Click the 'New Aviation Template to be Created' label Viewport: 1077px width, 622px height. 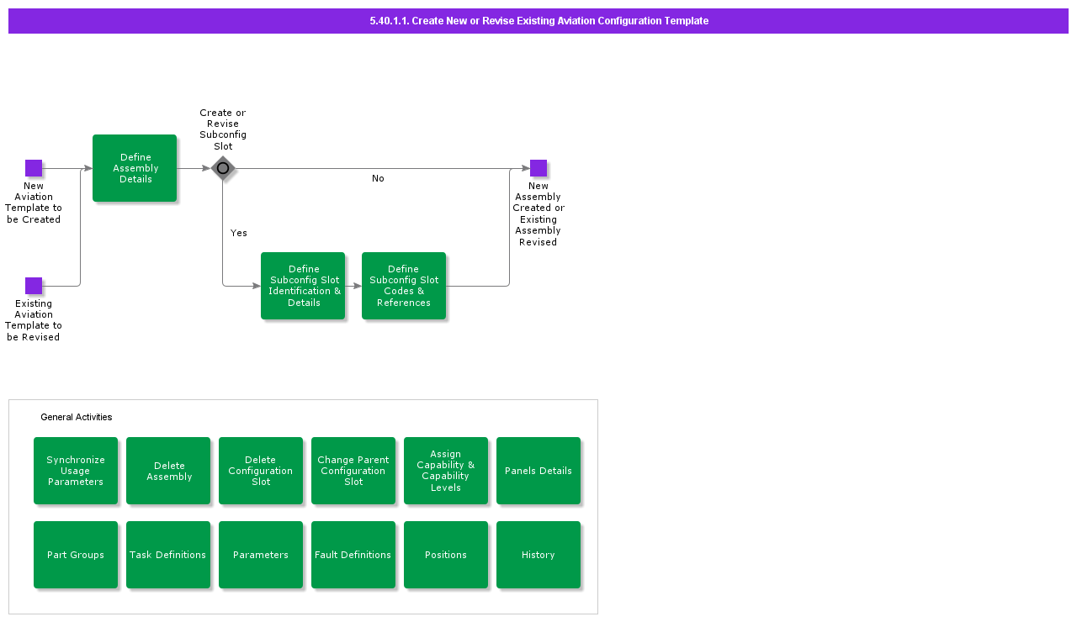click(x=34, y=203)
